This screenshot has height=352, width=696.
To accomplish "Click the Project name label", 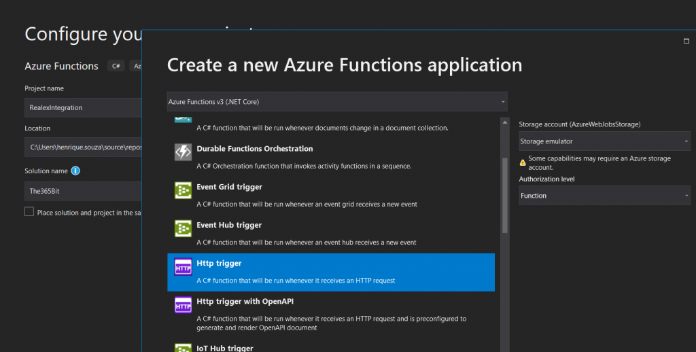I will tap(44, 88).
